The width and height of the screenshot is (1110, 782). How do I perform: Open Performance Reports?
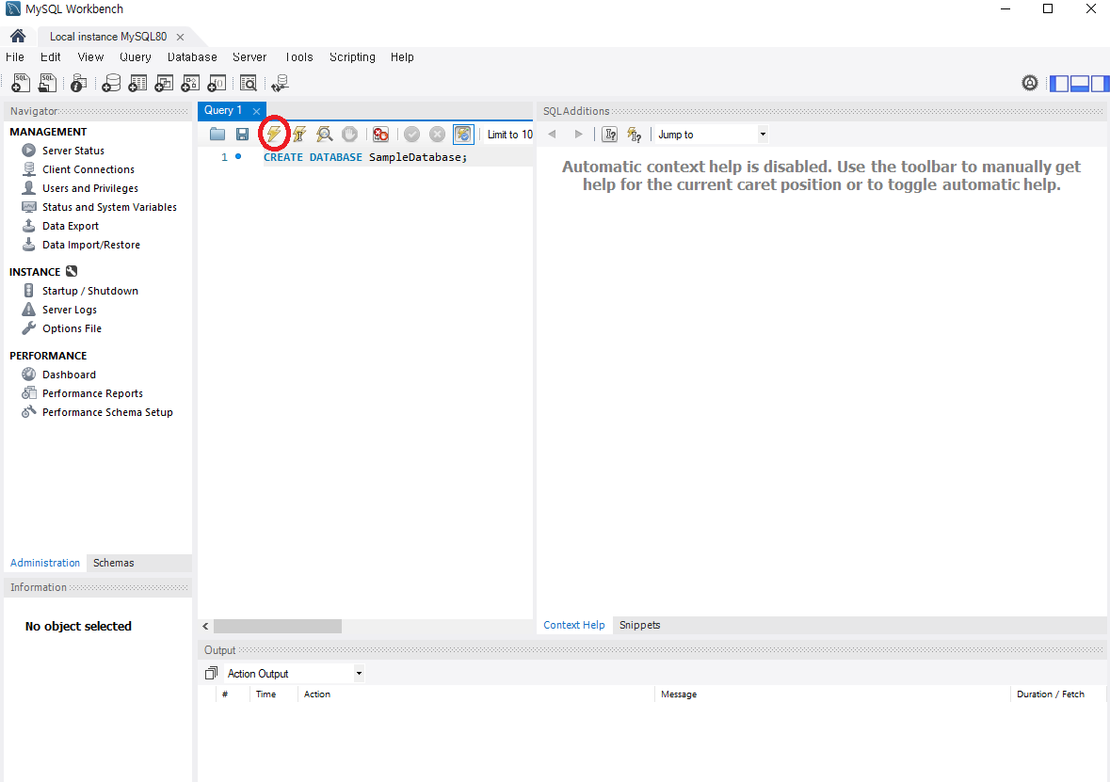(93, 393)
